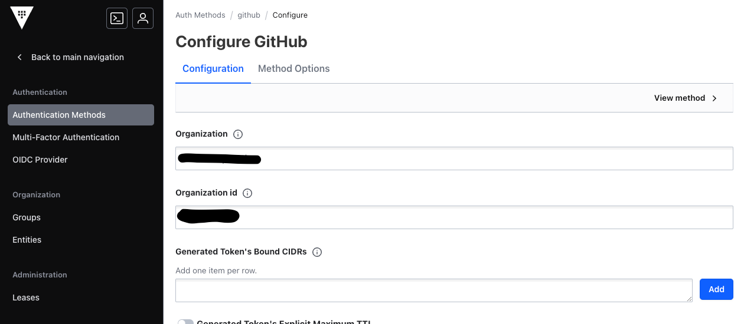Focus the Bound CIDRs text area
Viewport: 744px width, 324px height.
(434, 290)
